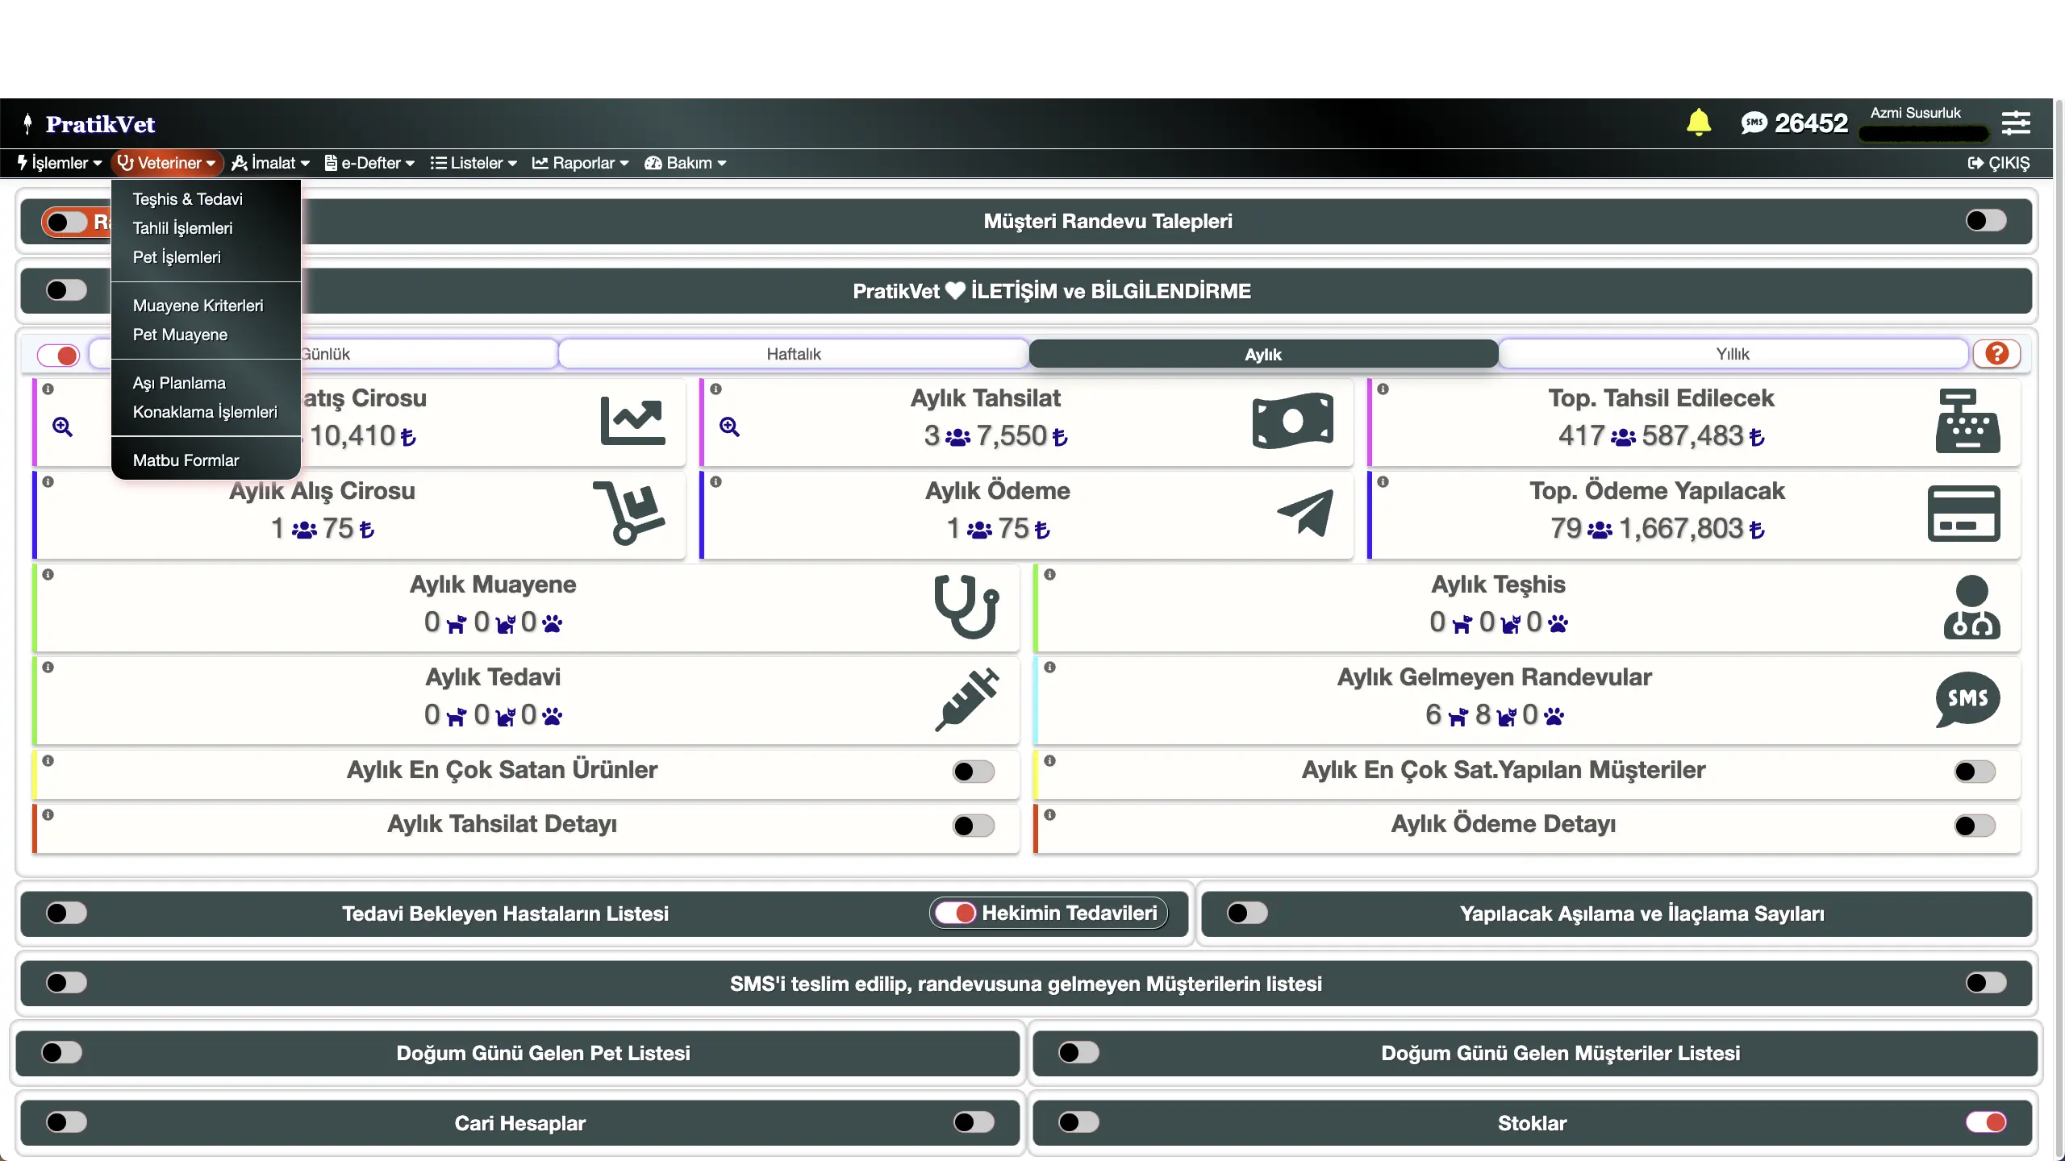Toggle Hekimin Tedavileri switch
The width and height of the screenshot is (2065, 1161).
click(956, 913)
